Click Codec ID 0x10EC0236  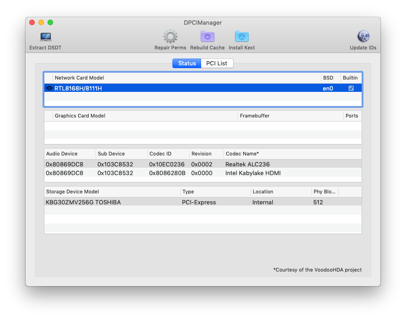coord(167,164)
